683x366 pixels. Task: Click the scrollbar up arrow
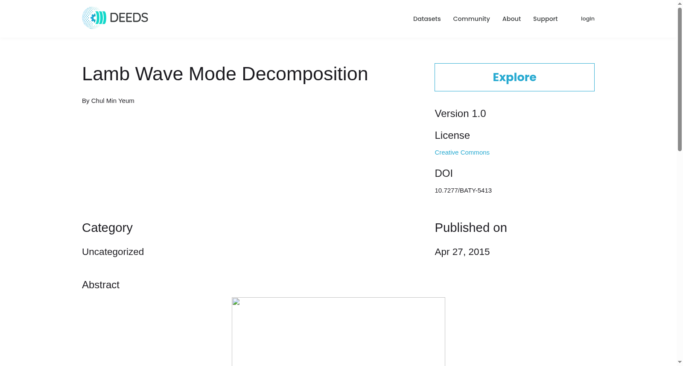point(680,3)
